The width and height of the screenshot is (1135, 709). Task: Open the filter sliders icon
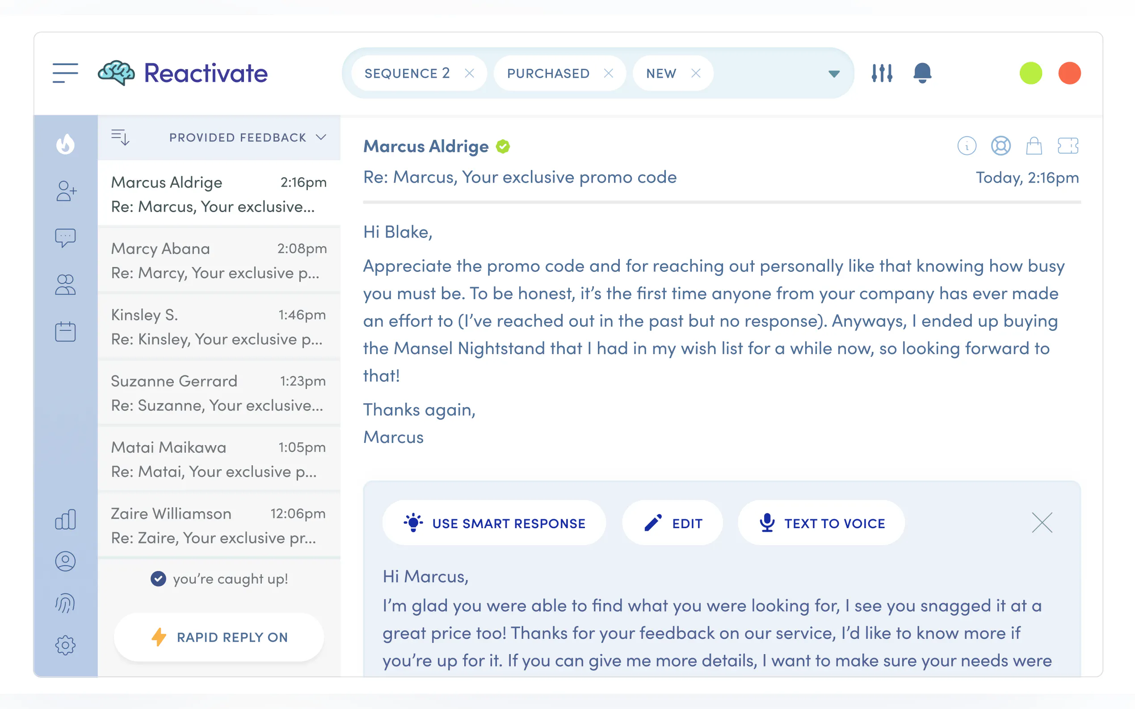(x=882, y=73)
